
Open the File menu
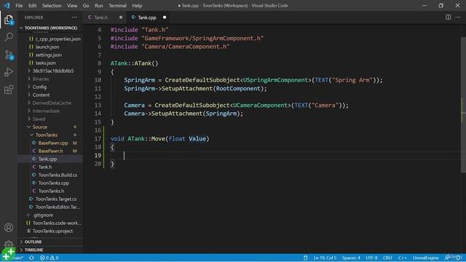point(19,6)
